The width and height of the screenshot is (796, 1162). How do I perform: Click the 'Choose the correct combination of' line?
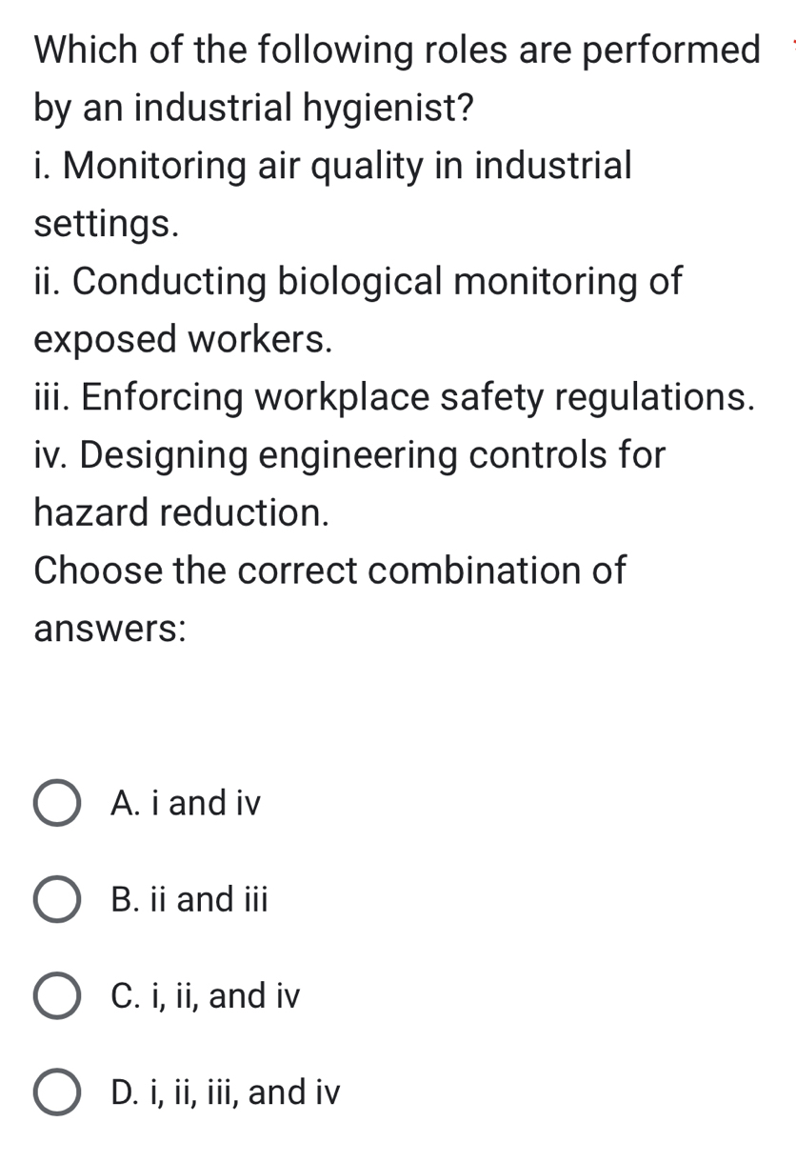tap(330, 571)
